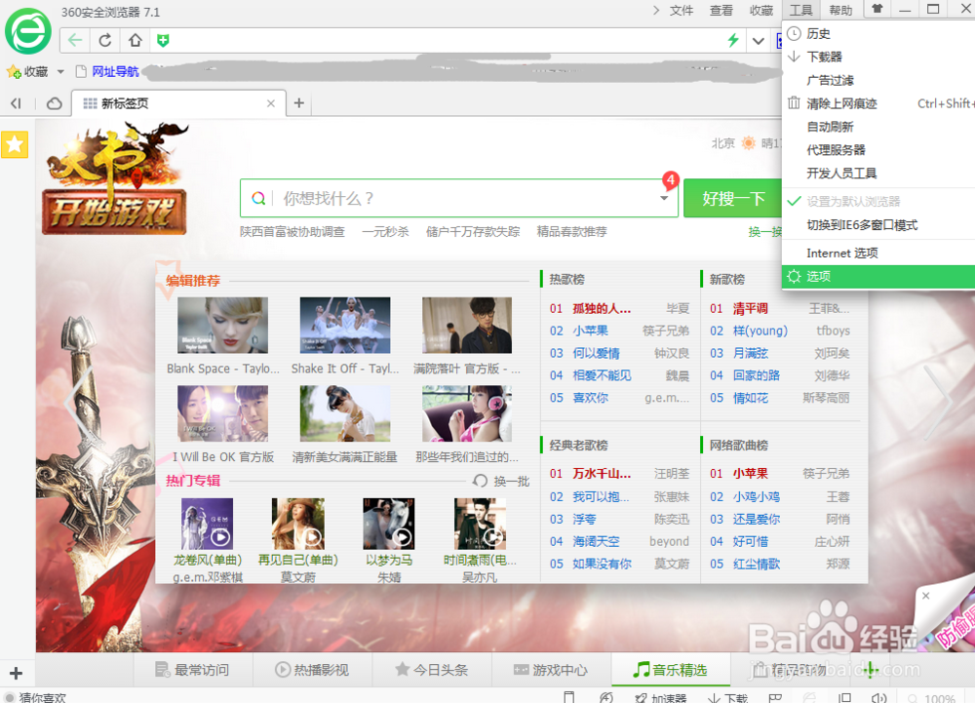Switch to 热播影视 tab
975x703 pixels.
[312, 670]
